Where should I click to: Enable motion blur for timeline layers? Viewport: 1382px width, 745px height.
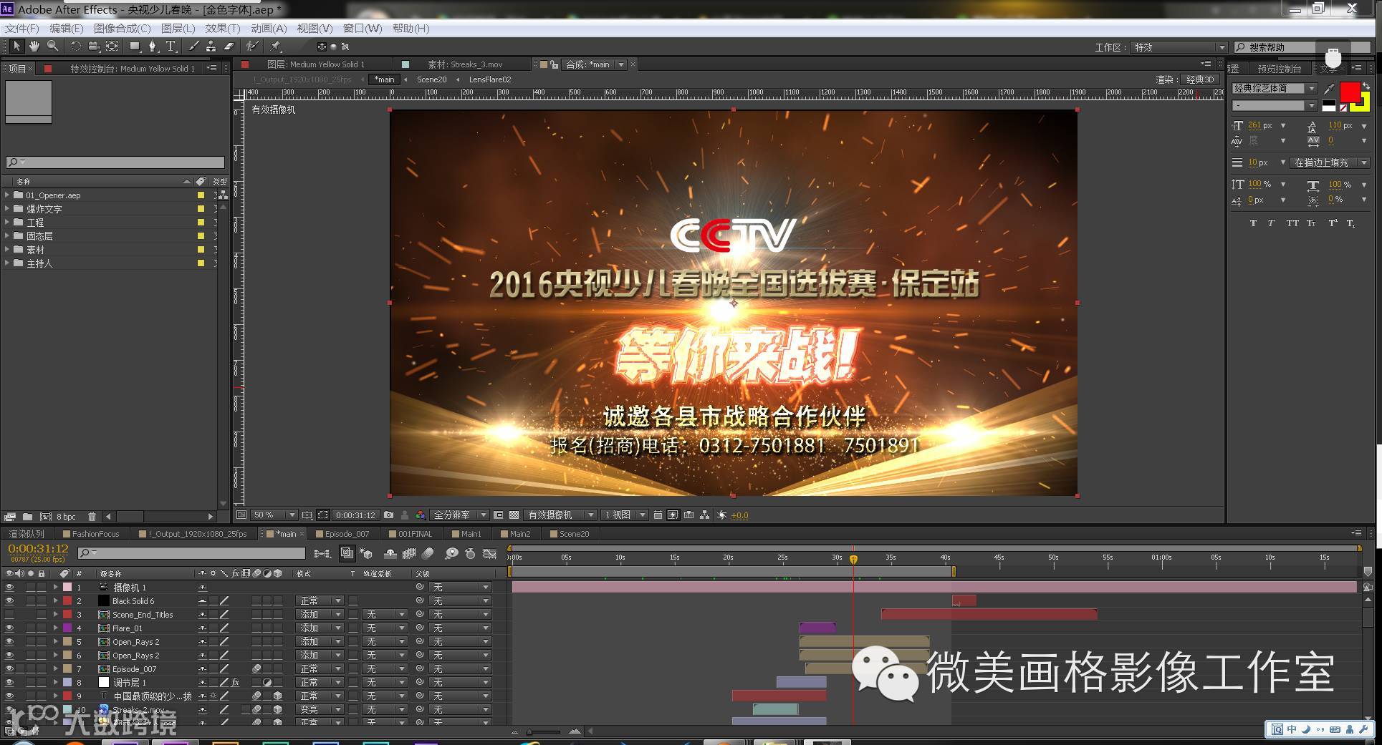click(x=428, y=553)
